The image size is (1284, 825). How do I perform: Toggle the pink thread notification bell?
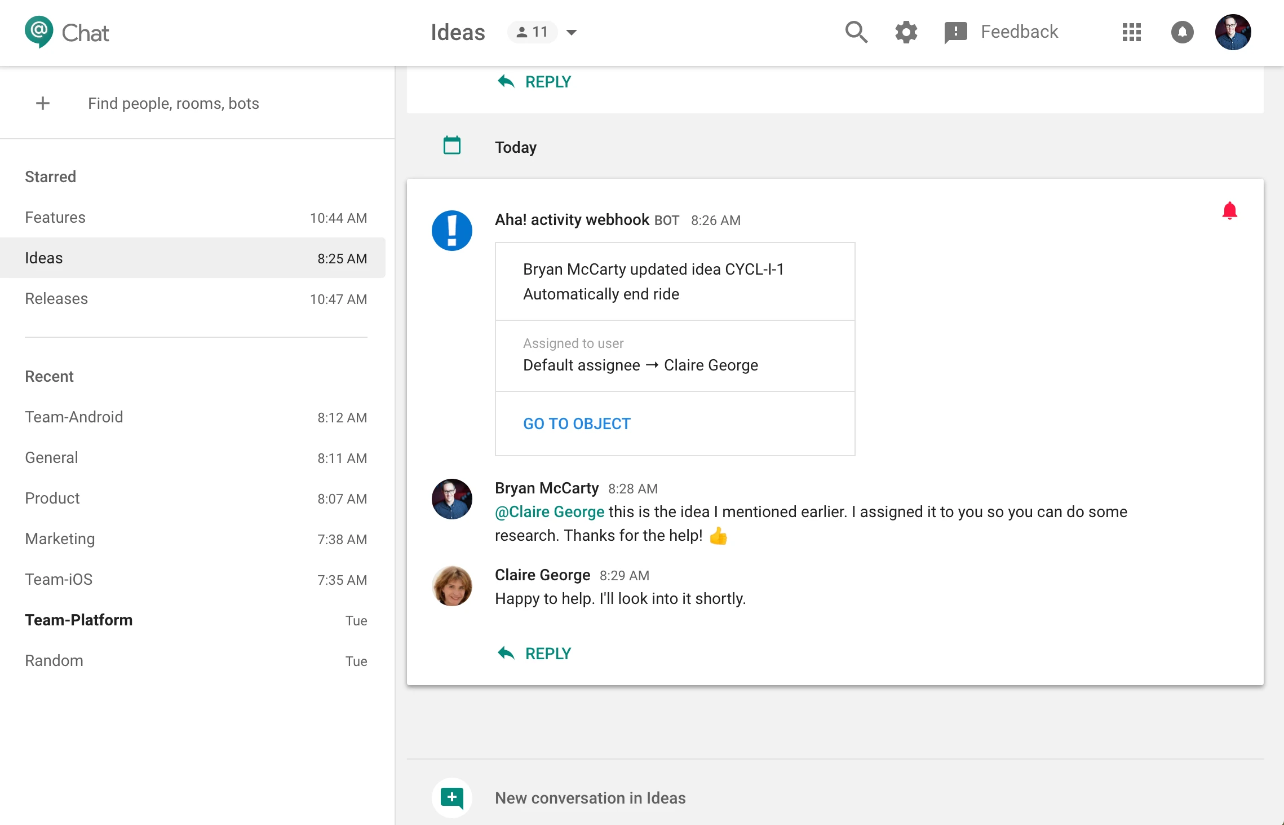[1230, 210]
